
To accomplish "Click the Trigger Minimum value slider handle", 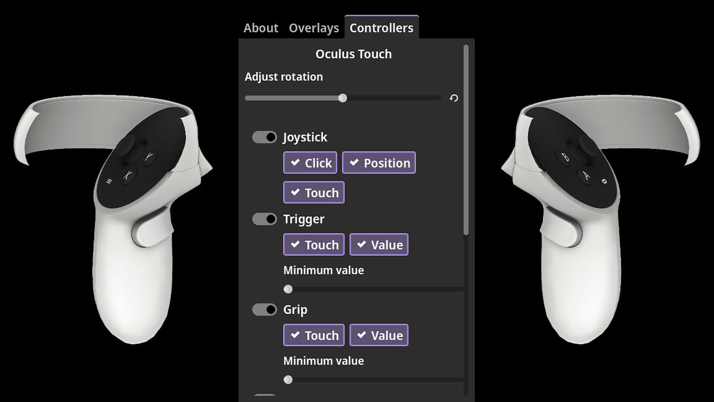I will point(288,289).
